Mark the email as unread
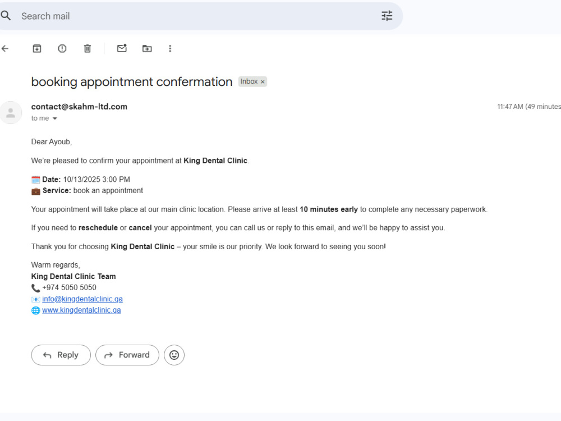This screenshot has width=561, height=421. click(122, 48)
